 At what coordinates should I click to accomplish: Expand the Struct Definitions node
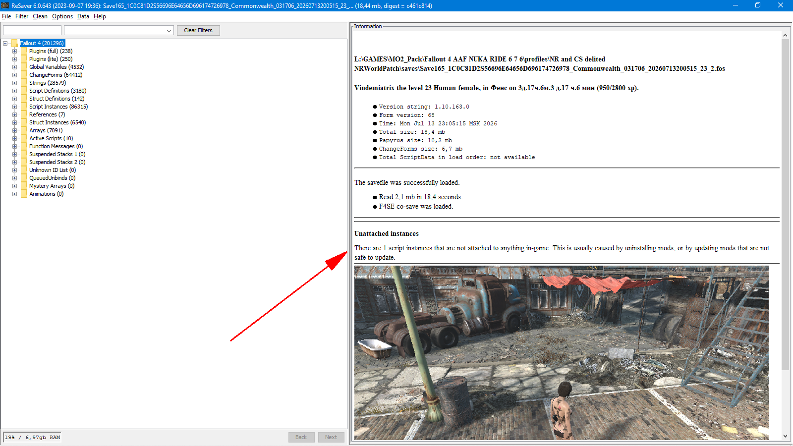point(15,99)
